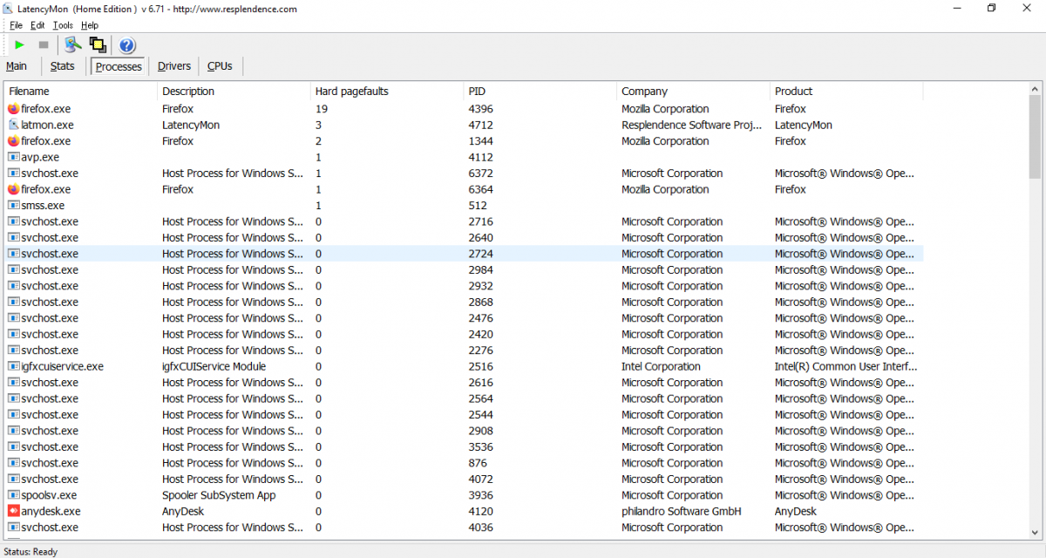Viewport: 1046px width, 558px height.
Task: Click the svchost icon in the PID 2932 row
Action: coord(13,286)
